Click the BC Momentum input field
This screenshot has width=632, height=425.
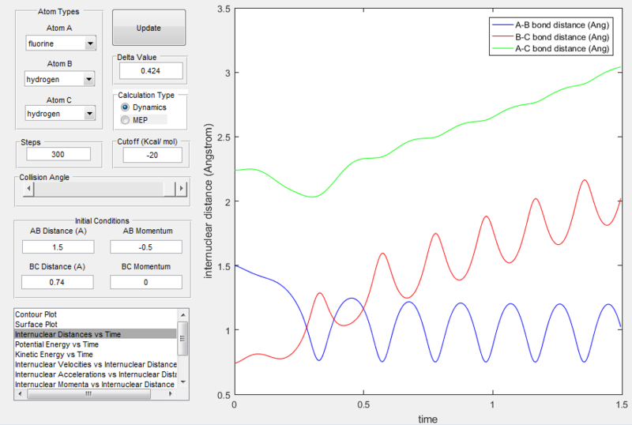146,282
